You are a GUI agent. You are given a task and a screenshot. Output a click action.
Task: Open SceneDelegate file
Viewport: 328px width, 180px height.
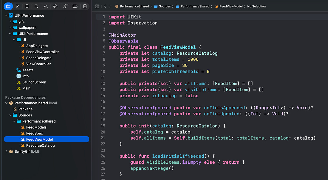coord(39,58)
